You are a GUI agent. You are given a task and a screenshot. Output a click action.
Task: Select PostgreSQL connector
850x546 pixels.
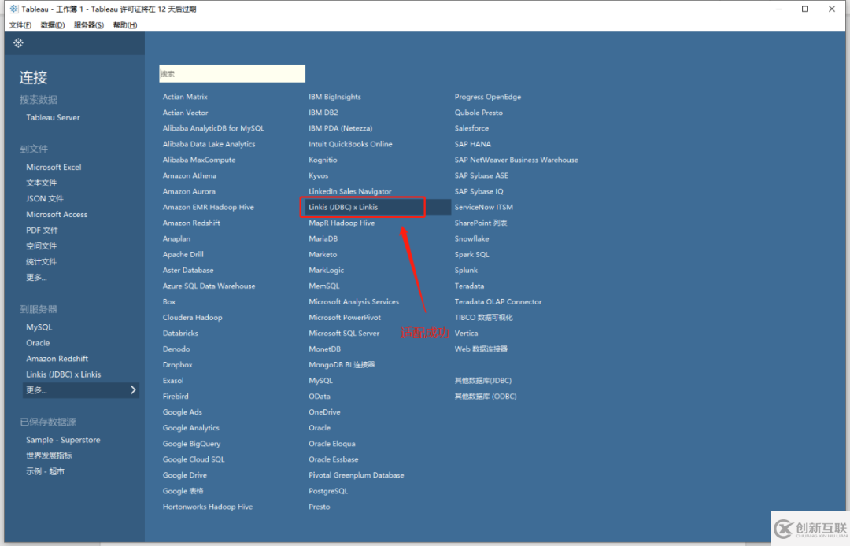[328, 491]
